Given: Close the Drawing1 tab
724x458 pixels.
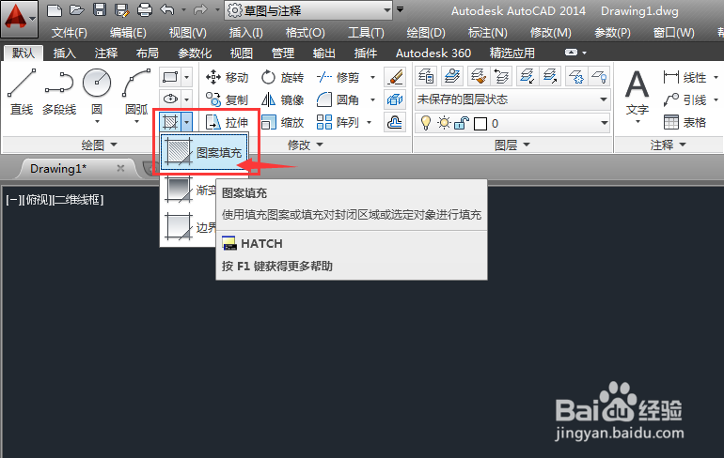Looking at the screenshot, I should tap(120, 168).
